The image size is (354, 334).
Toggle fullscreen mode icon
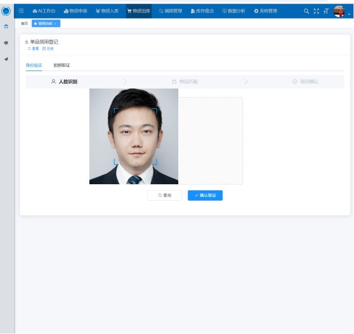click(316, 11)
